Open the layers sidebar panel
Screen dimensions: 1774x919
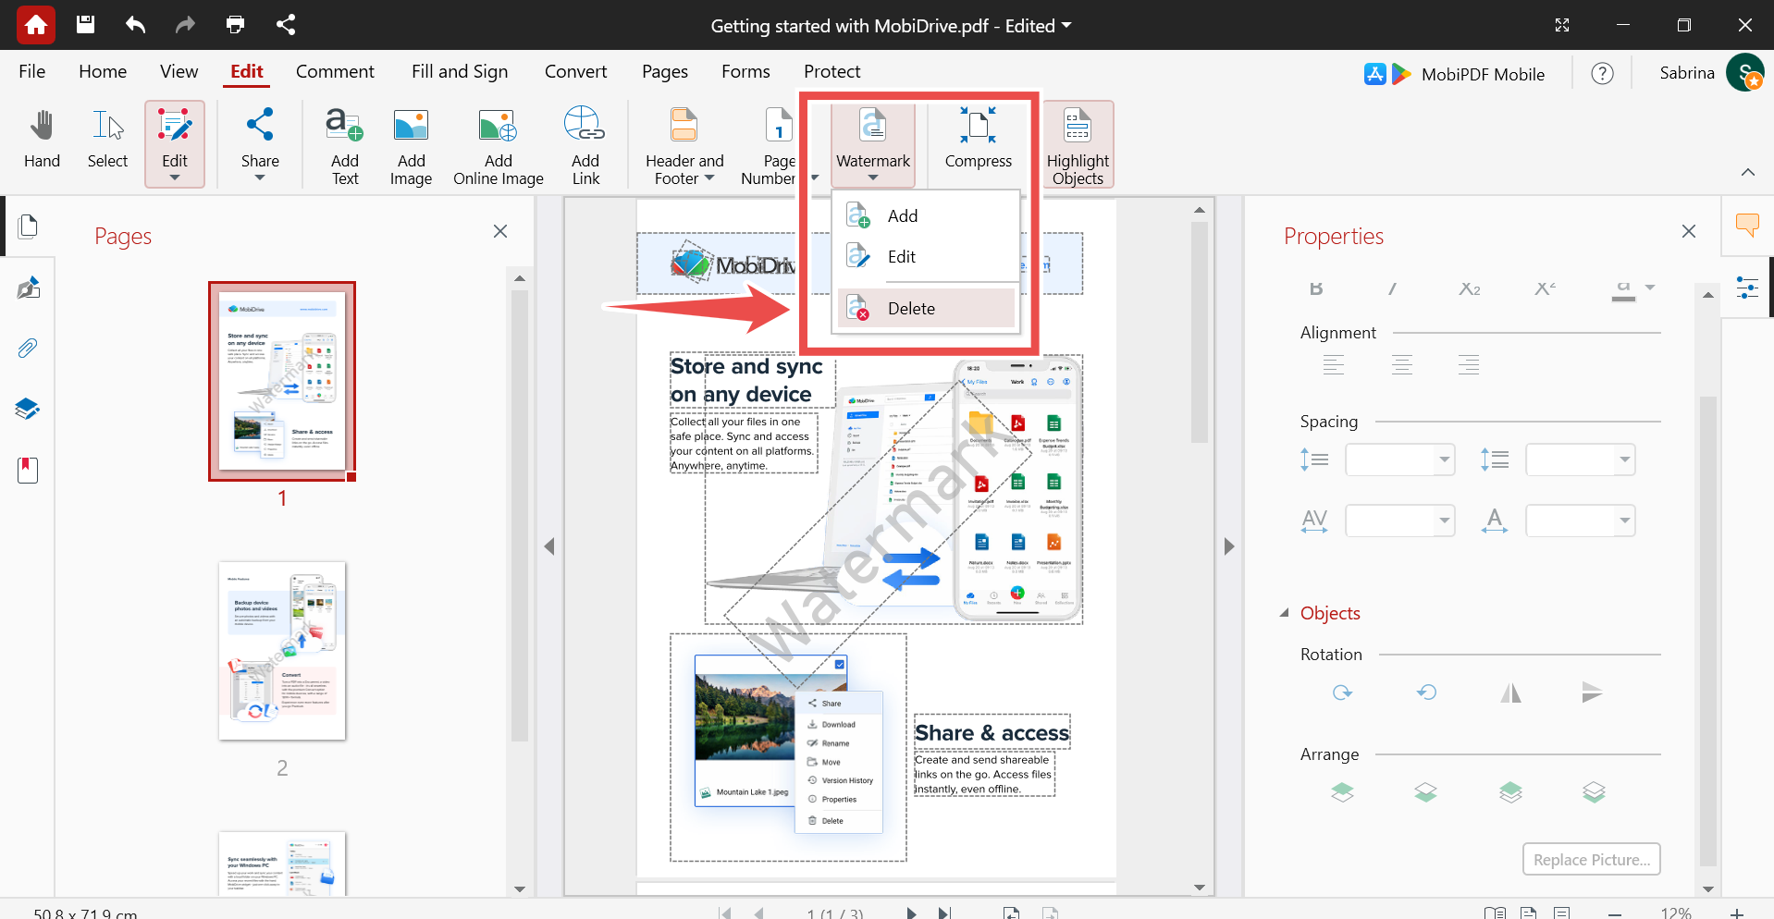pos(28,409)
